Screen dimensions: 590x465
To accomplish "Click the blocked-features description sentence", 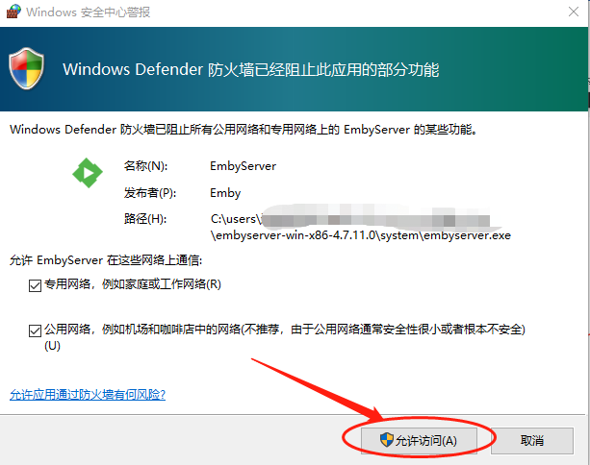I will 244,130.
